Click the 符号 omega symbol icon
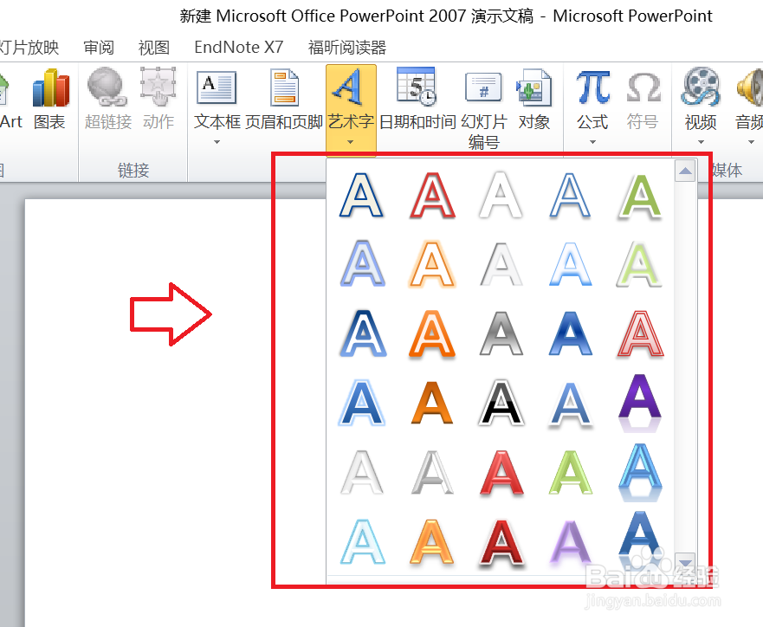This screenshot has width=763, height=627. 643,87
